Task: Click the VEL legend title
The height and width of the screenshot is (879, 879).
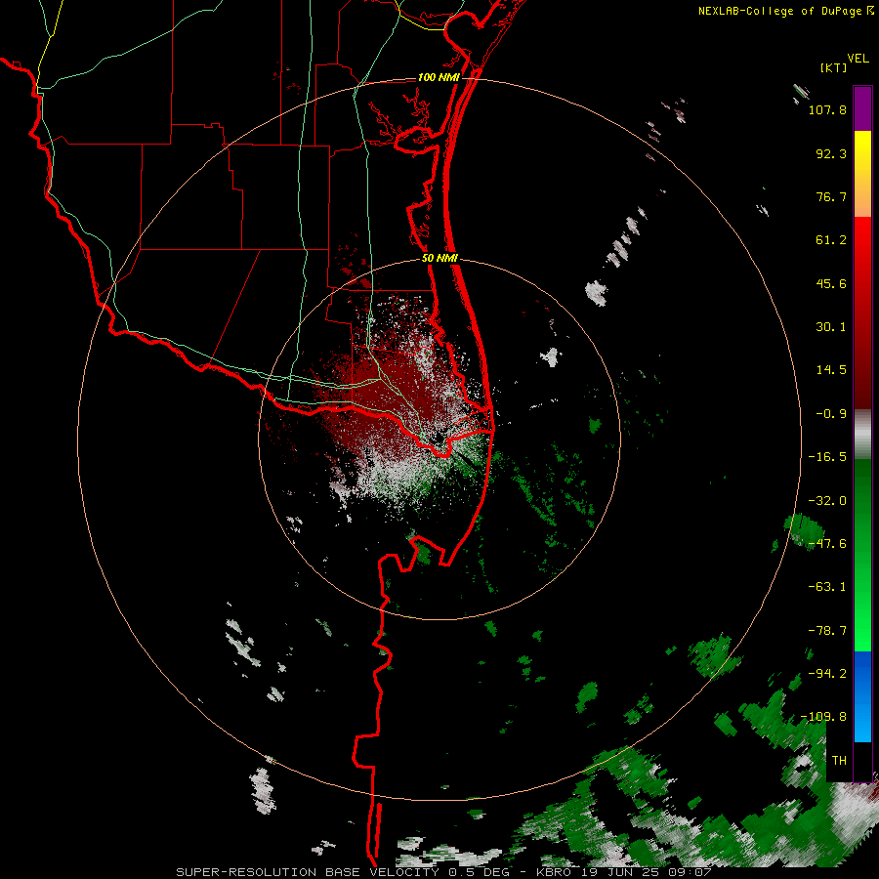Action: [858, 59]
